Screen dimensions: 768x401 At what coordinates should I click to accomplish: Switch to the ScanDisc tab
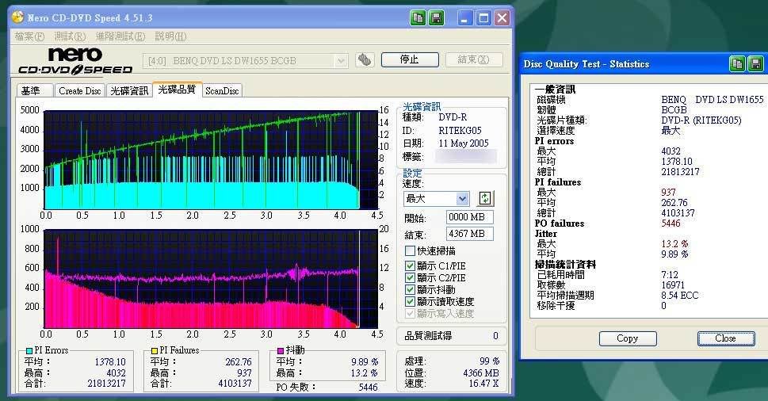pyautogui.click(x=222, y=90)
